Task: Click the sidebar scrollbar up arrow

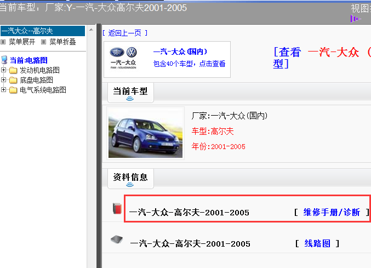Action: coord(91,30)
